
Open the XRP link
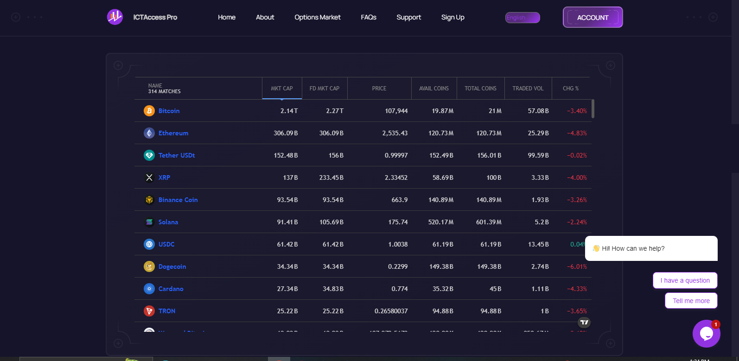point(164,177)
